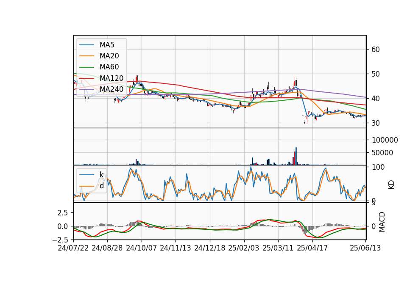Click the price axis value 40
The width and height of the screenshot is (407, 292).
click(x=376, y=99)
